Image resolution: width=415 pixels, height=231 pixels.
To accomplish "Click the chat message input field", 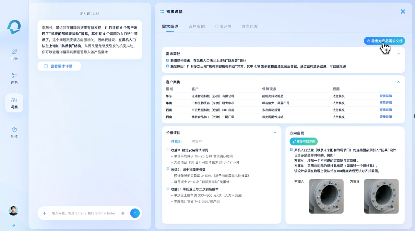I will [x=84, y=213].
